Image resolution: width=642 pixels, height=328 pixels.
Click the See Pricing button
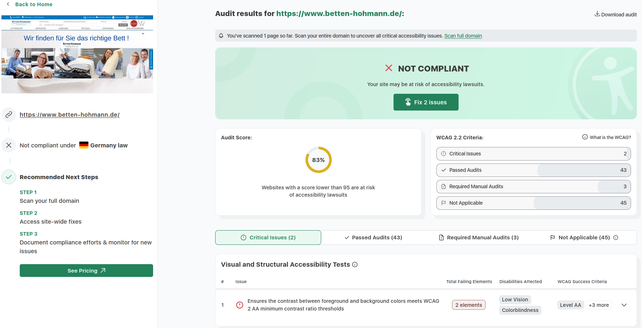point(86,271)
